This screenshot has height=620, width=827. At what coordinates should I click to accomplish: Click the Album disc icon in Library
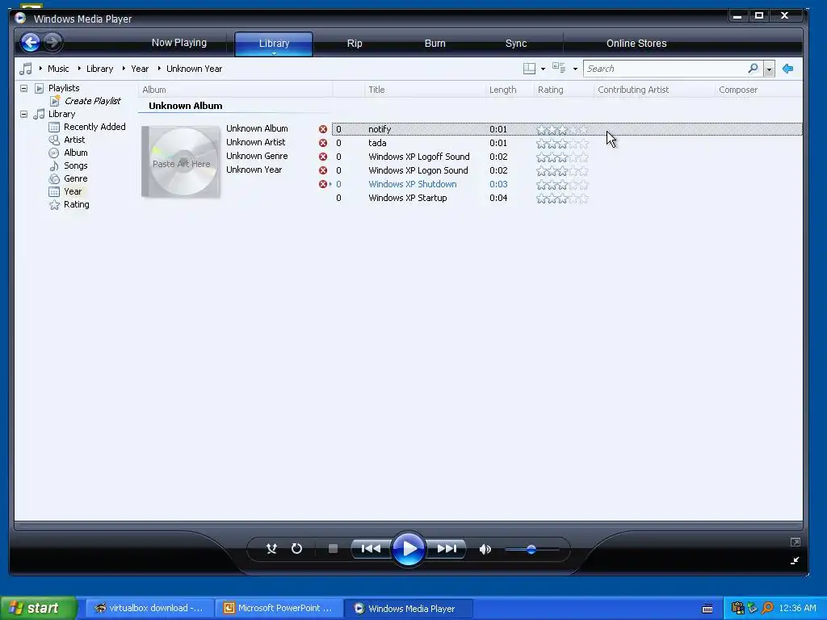[54, 153]
